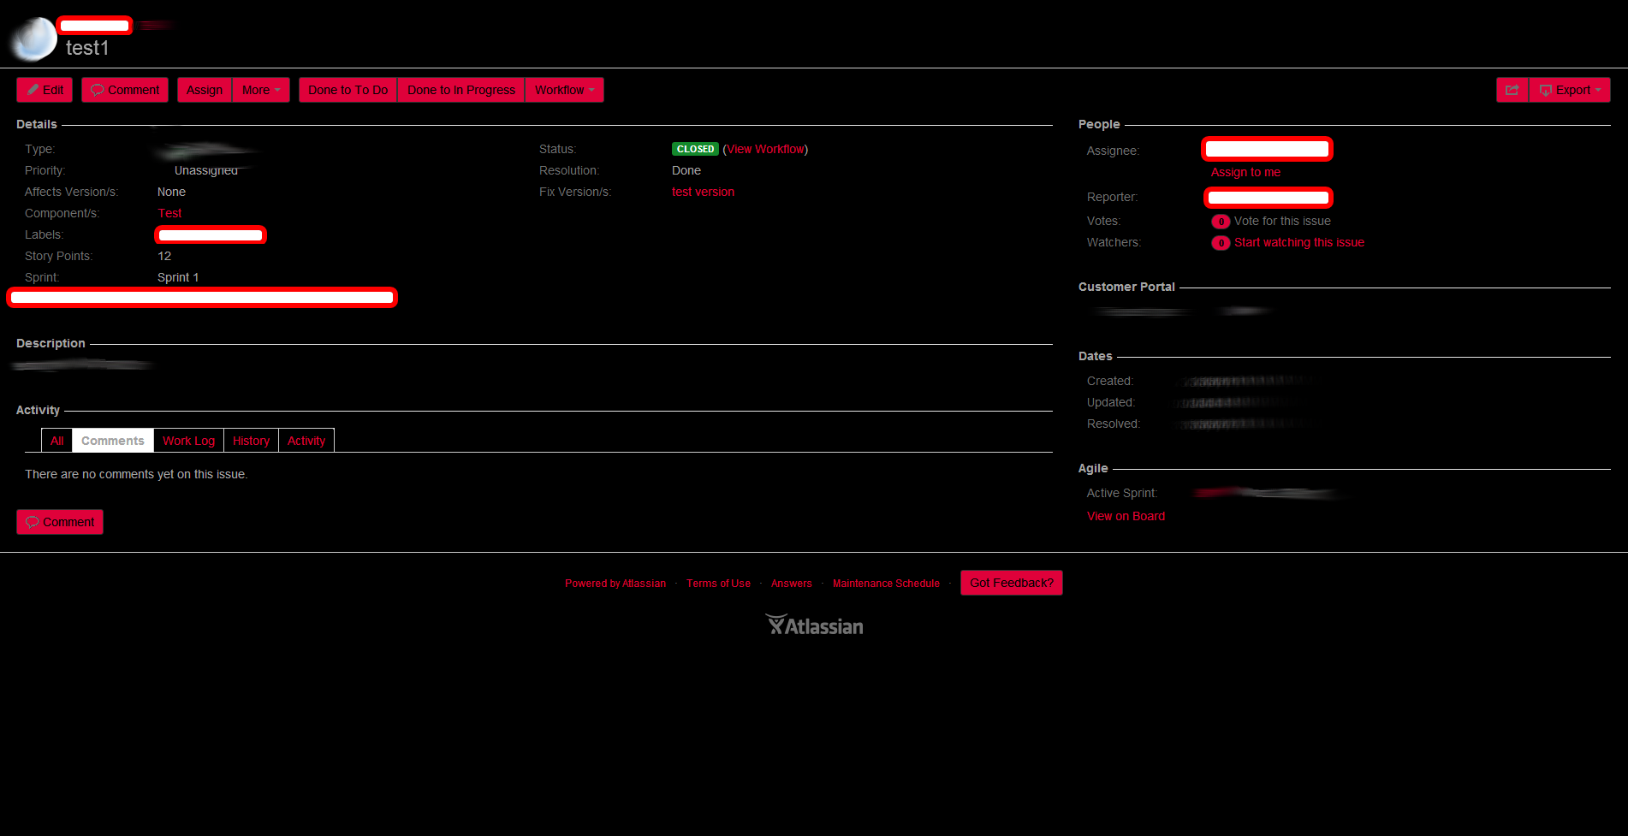
Task: Open the Workflow dropdown
Action: [564, 89]
